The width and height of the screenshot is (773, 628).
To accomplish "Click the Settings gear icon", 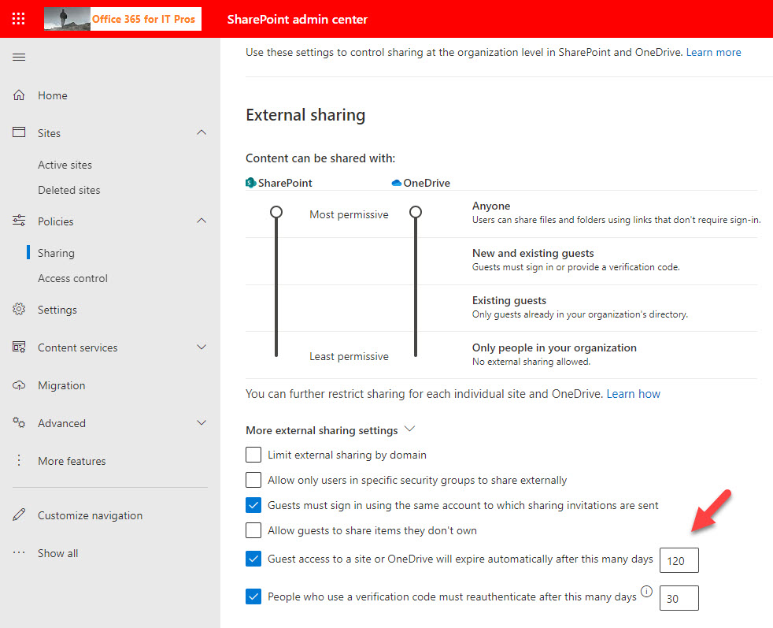I will [x=19, y=310].
